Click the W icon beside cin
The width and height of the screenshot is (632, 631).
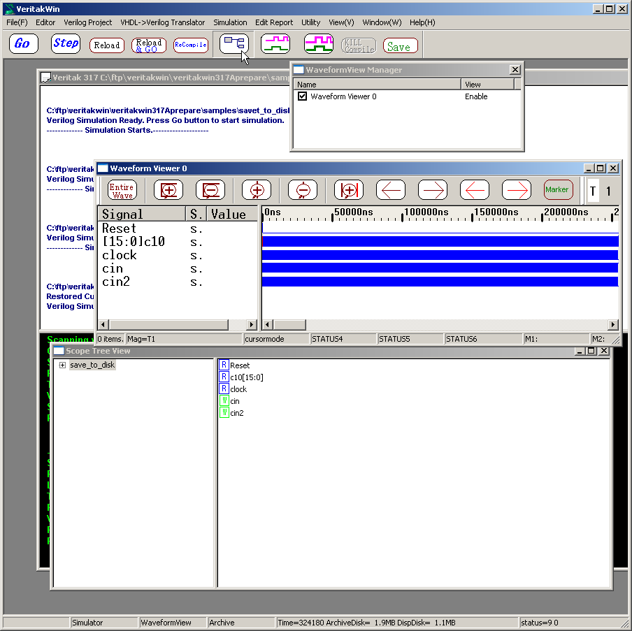pyautogui.click(x=224, y=400)
